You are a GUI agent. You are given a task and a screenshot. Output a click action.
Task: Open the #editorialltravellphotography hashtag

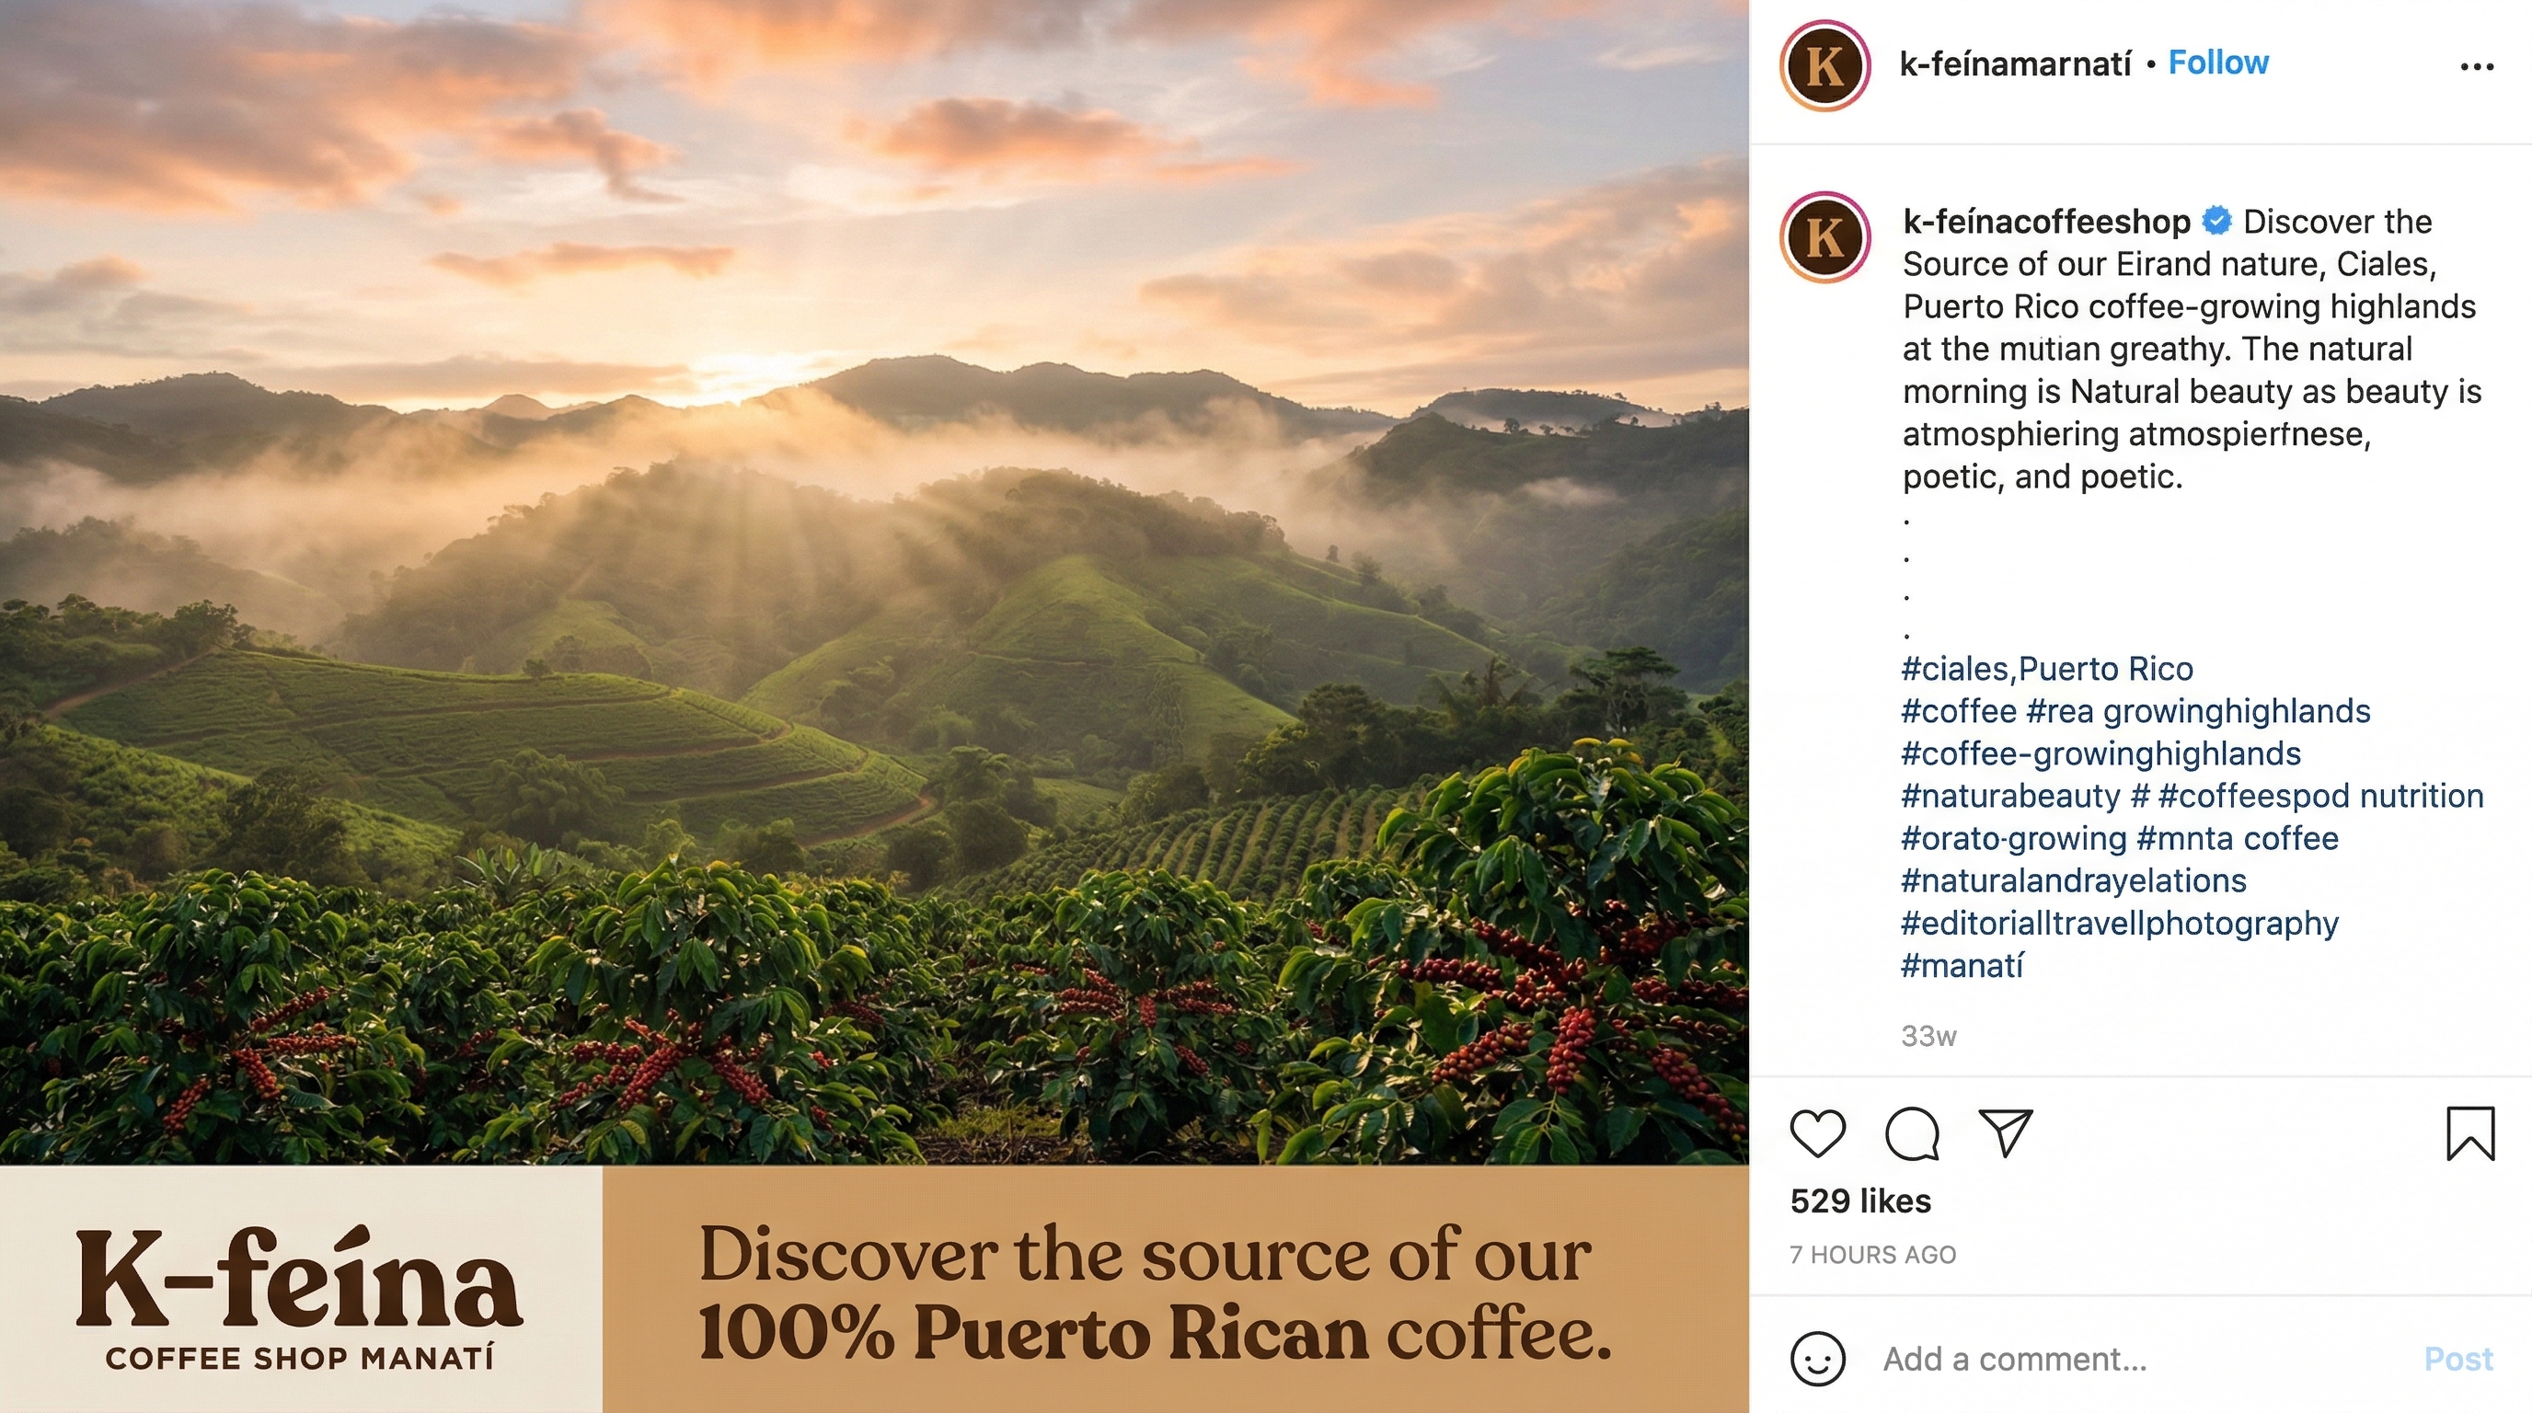coord(2120,923)
